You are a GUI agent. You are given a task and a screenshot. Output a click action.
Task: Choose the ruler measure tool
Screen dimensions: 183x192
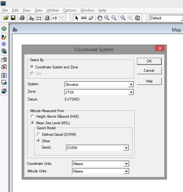pyautogui.click(x=84, y=18)
